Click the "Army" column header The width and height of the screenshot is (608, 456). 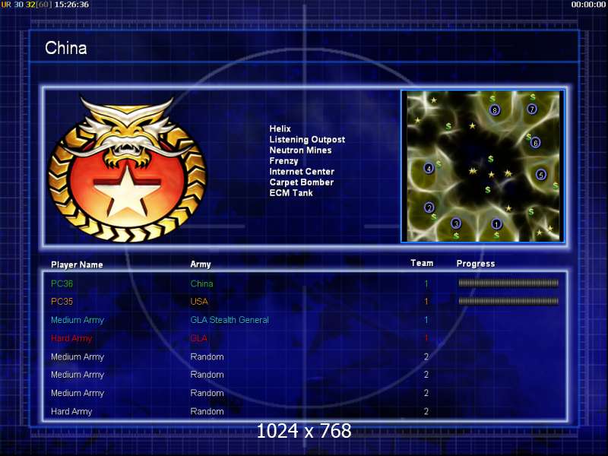coord(201,264)
